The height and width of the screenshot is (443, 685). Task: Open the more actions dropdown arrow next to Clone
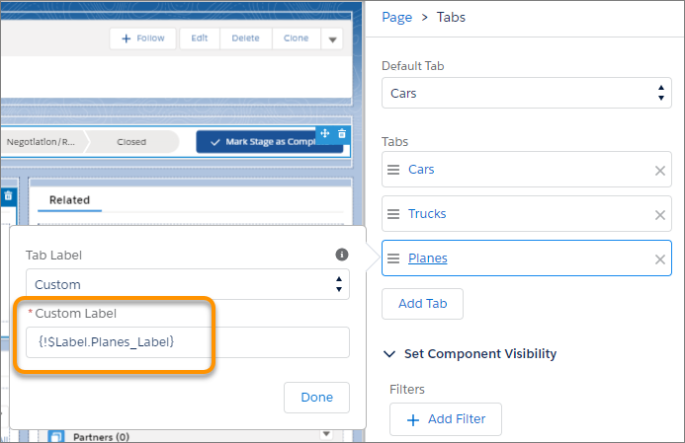[332, 39]
